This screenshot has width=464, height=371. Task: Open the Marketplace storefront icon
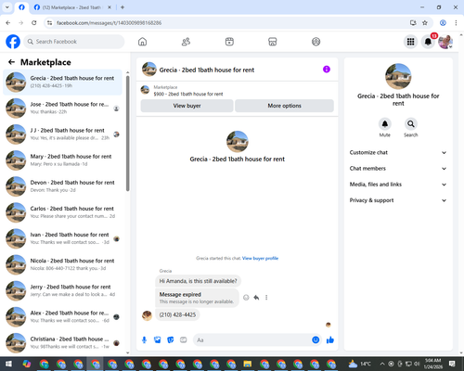(273, 42)
